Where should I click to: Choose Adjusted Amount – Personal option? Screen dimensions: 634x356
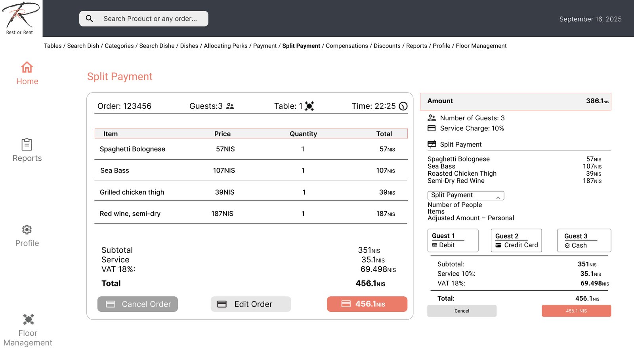tap(470, 218)
